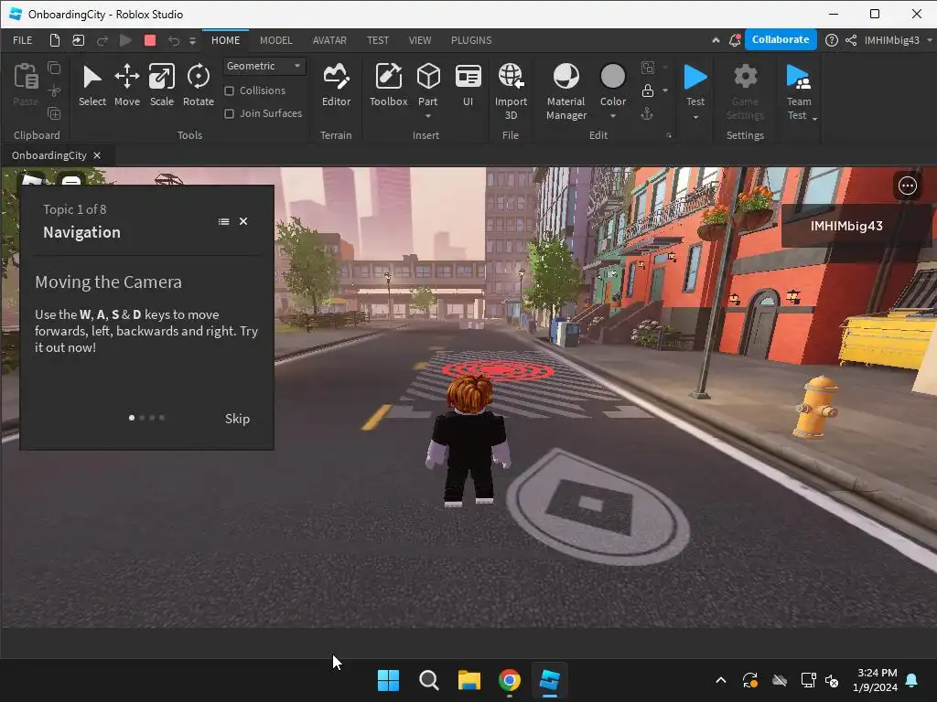Expand the Test dropdown arrow
This screenshot has width=937, height=702.
point(695,117)
